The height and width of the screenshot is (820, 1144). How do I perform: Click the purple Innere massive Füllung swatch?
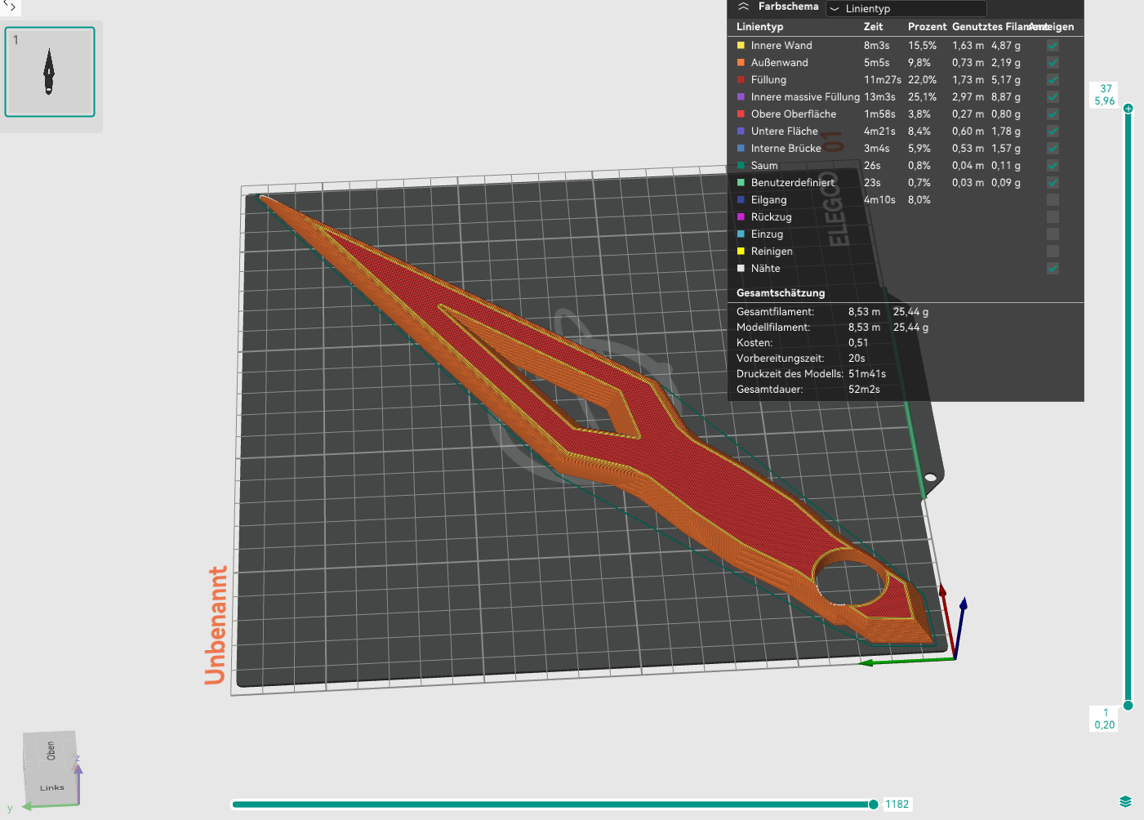[x=741, y=97]
